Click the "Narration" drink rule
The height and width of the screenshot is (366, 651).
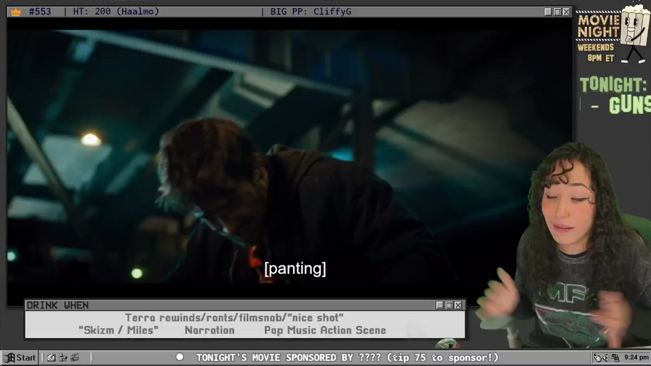pyautogui.click(x=210, y=330)
